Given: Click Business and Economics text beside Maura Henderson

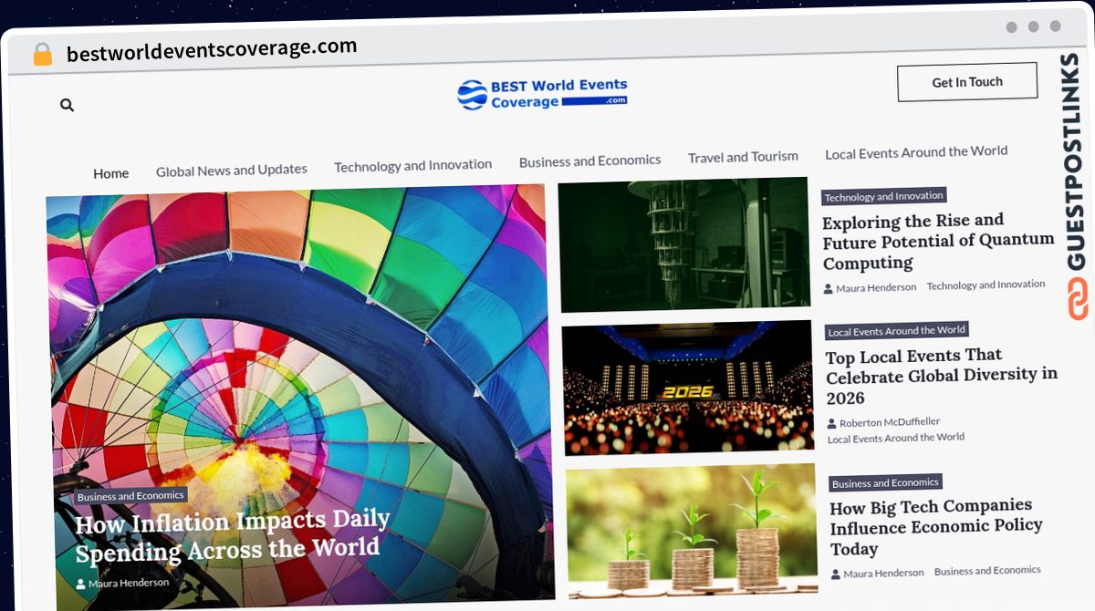Looking at the screenshot, I should (x=987, y=571).
